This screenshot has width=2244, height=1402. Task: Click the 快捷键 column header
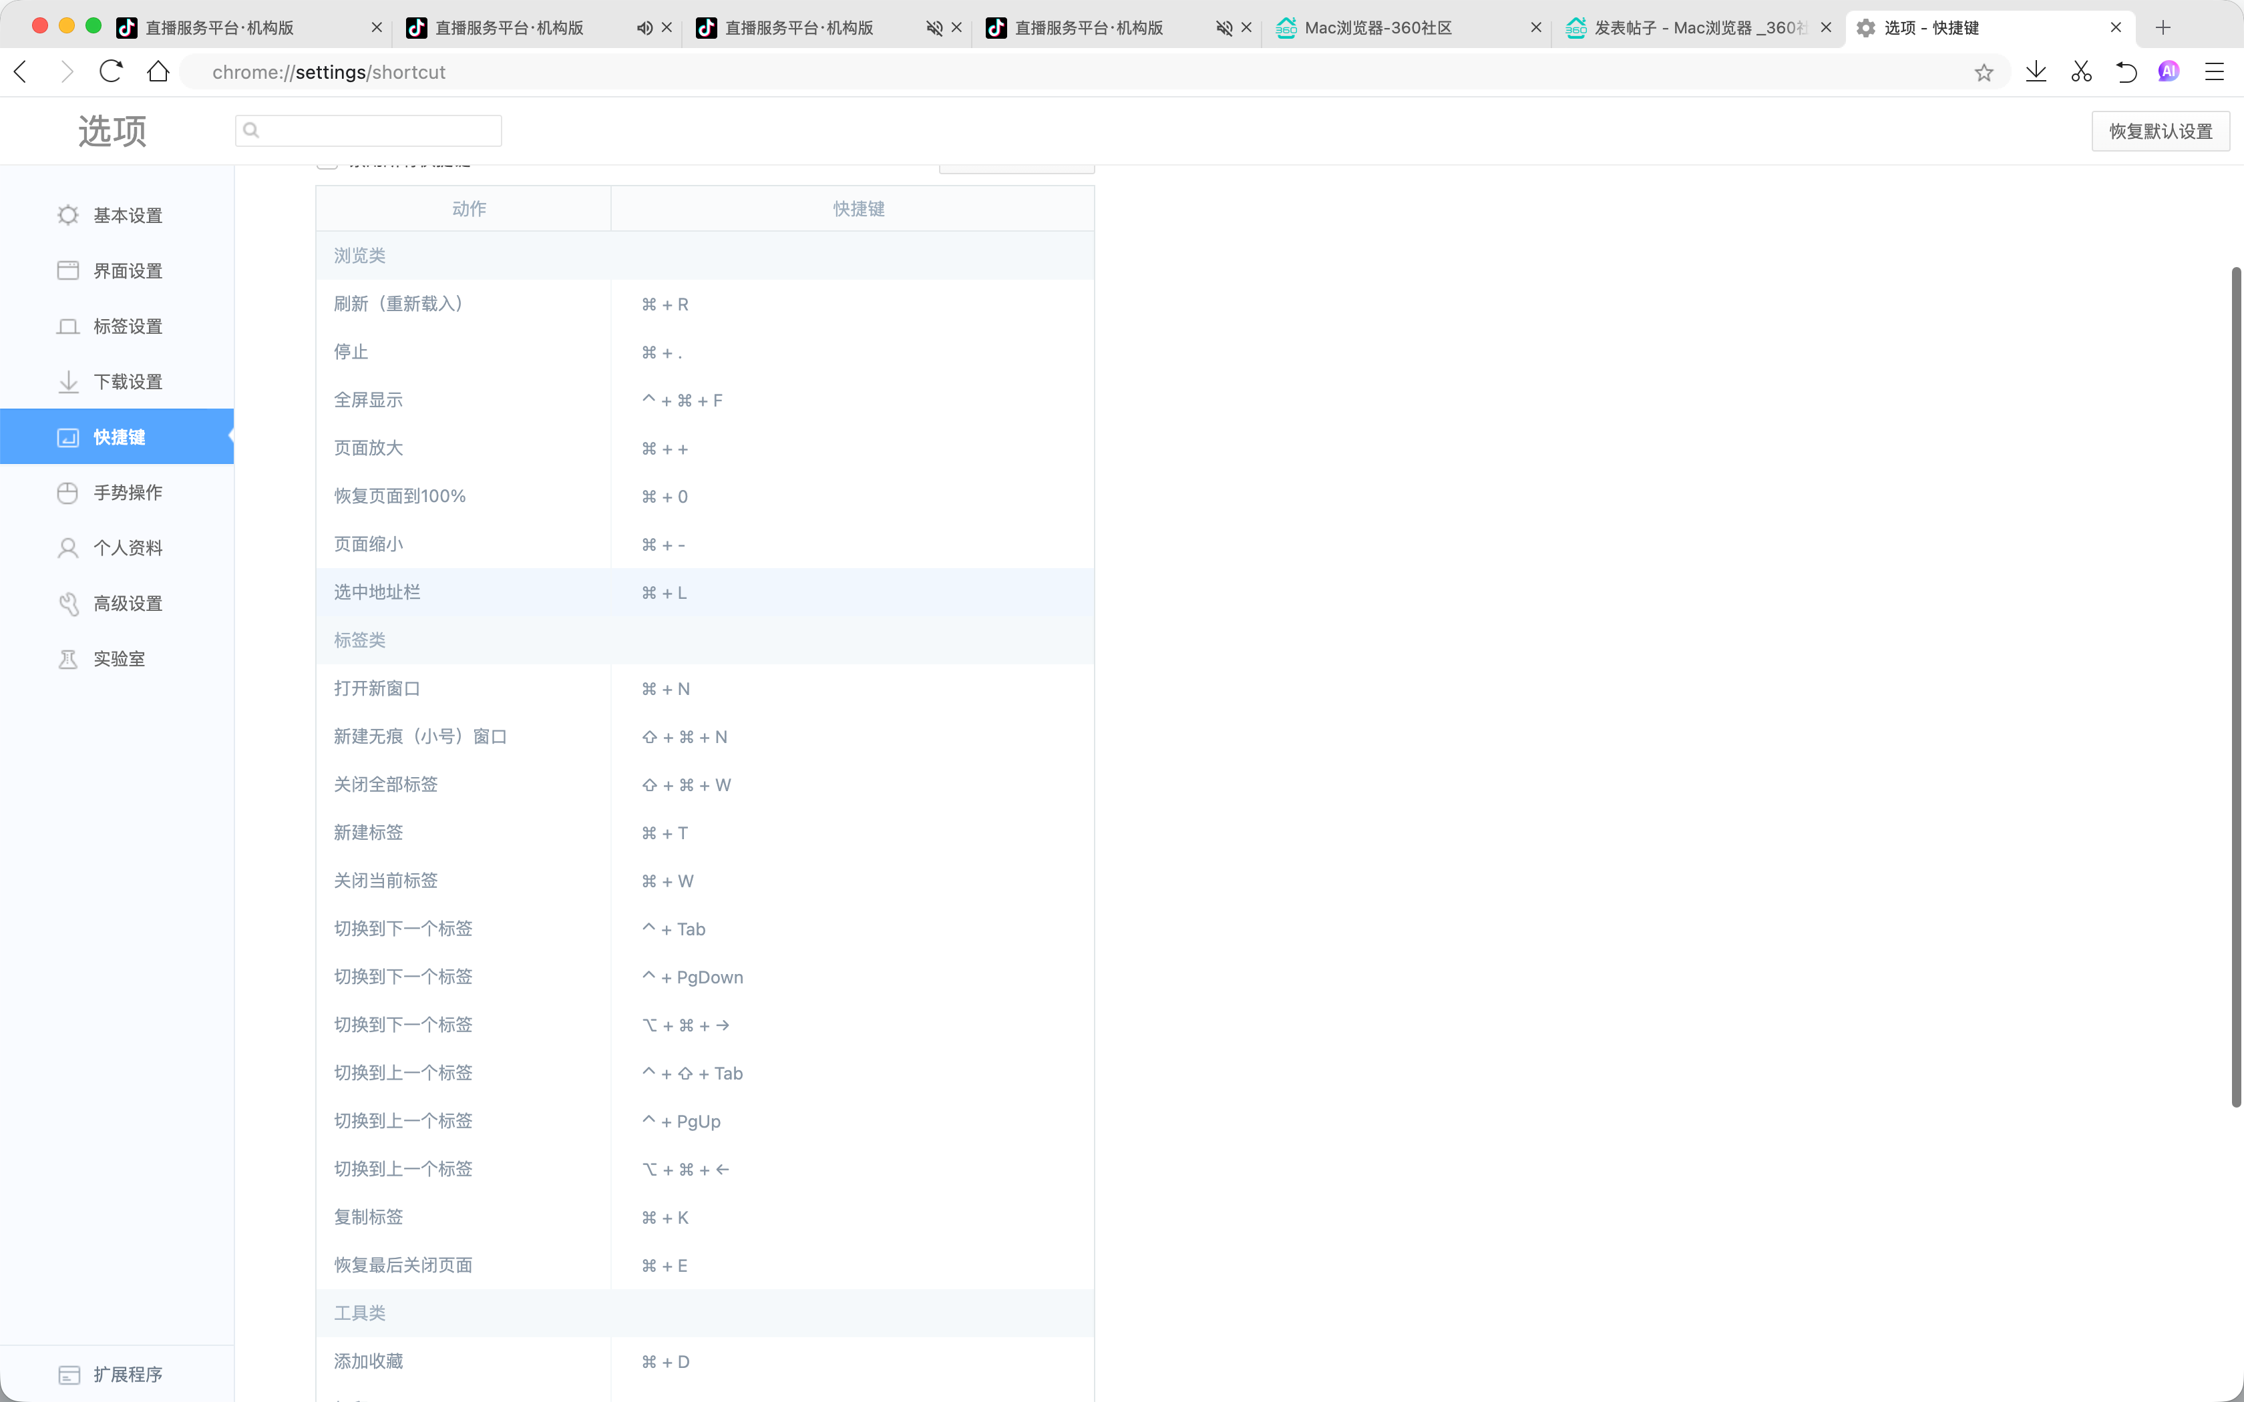click(859, 210)
